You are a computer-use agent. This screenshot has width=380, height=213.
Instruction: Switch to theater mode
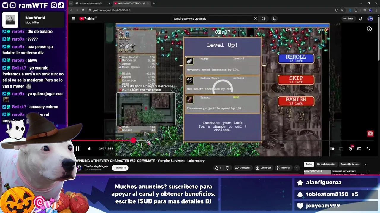tap(359, 149)
